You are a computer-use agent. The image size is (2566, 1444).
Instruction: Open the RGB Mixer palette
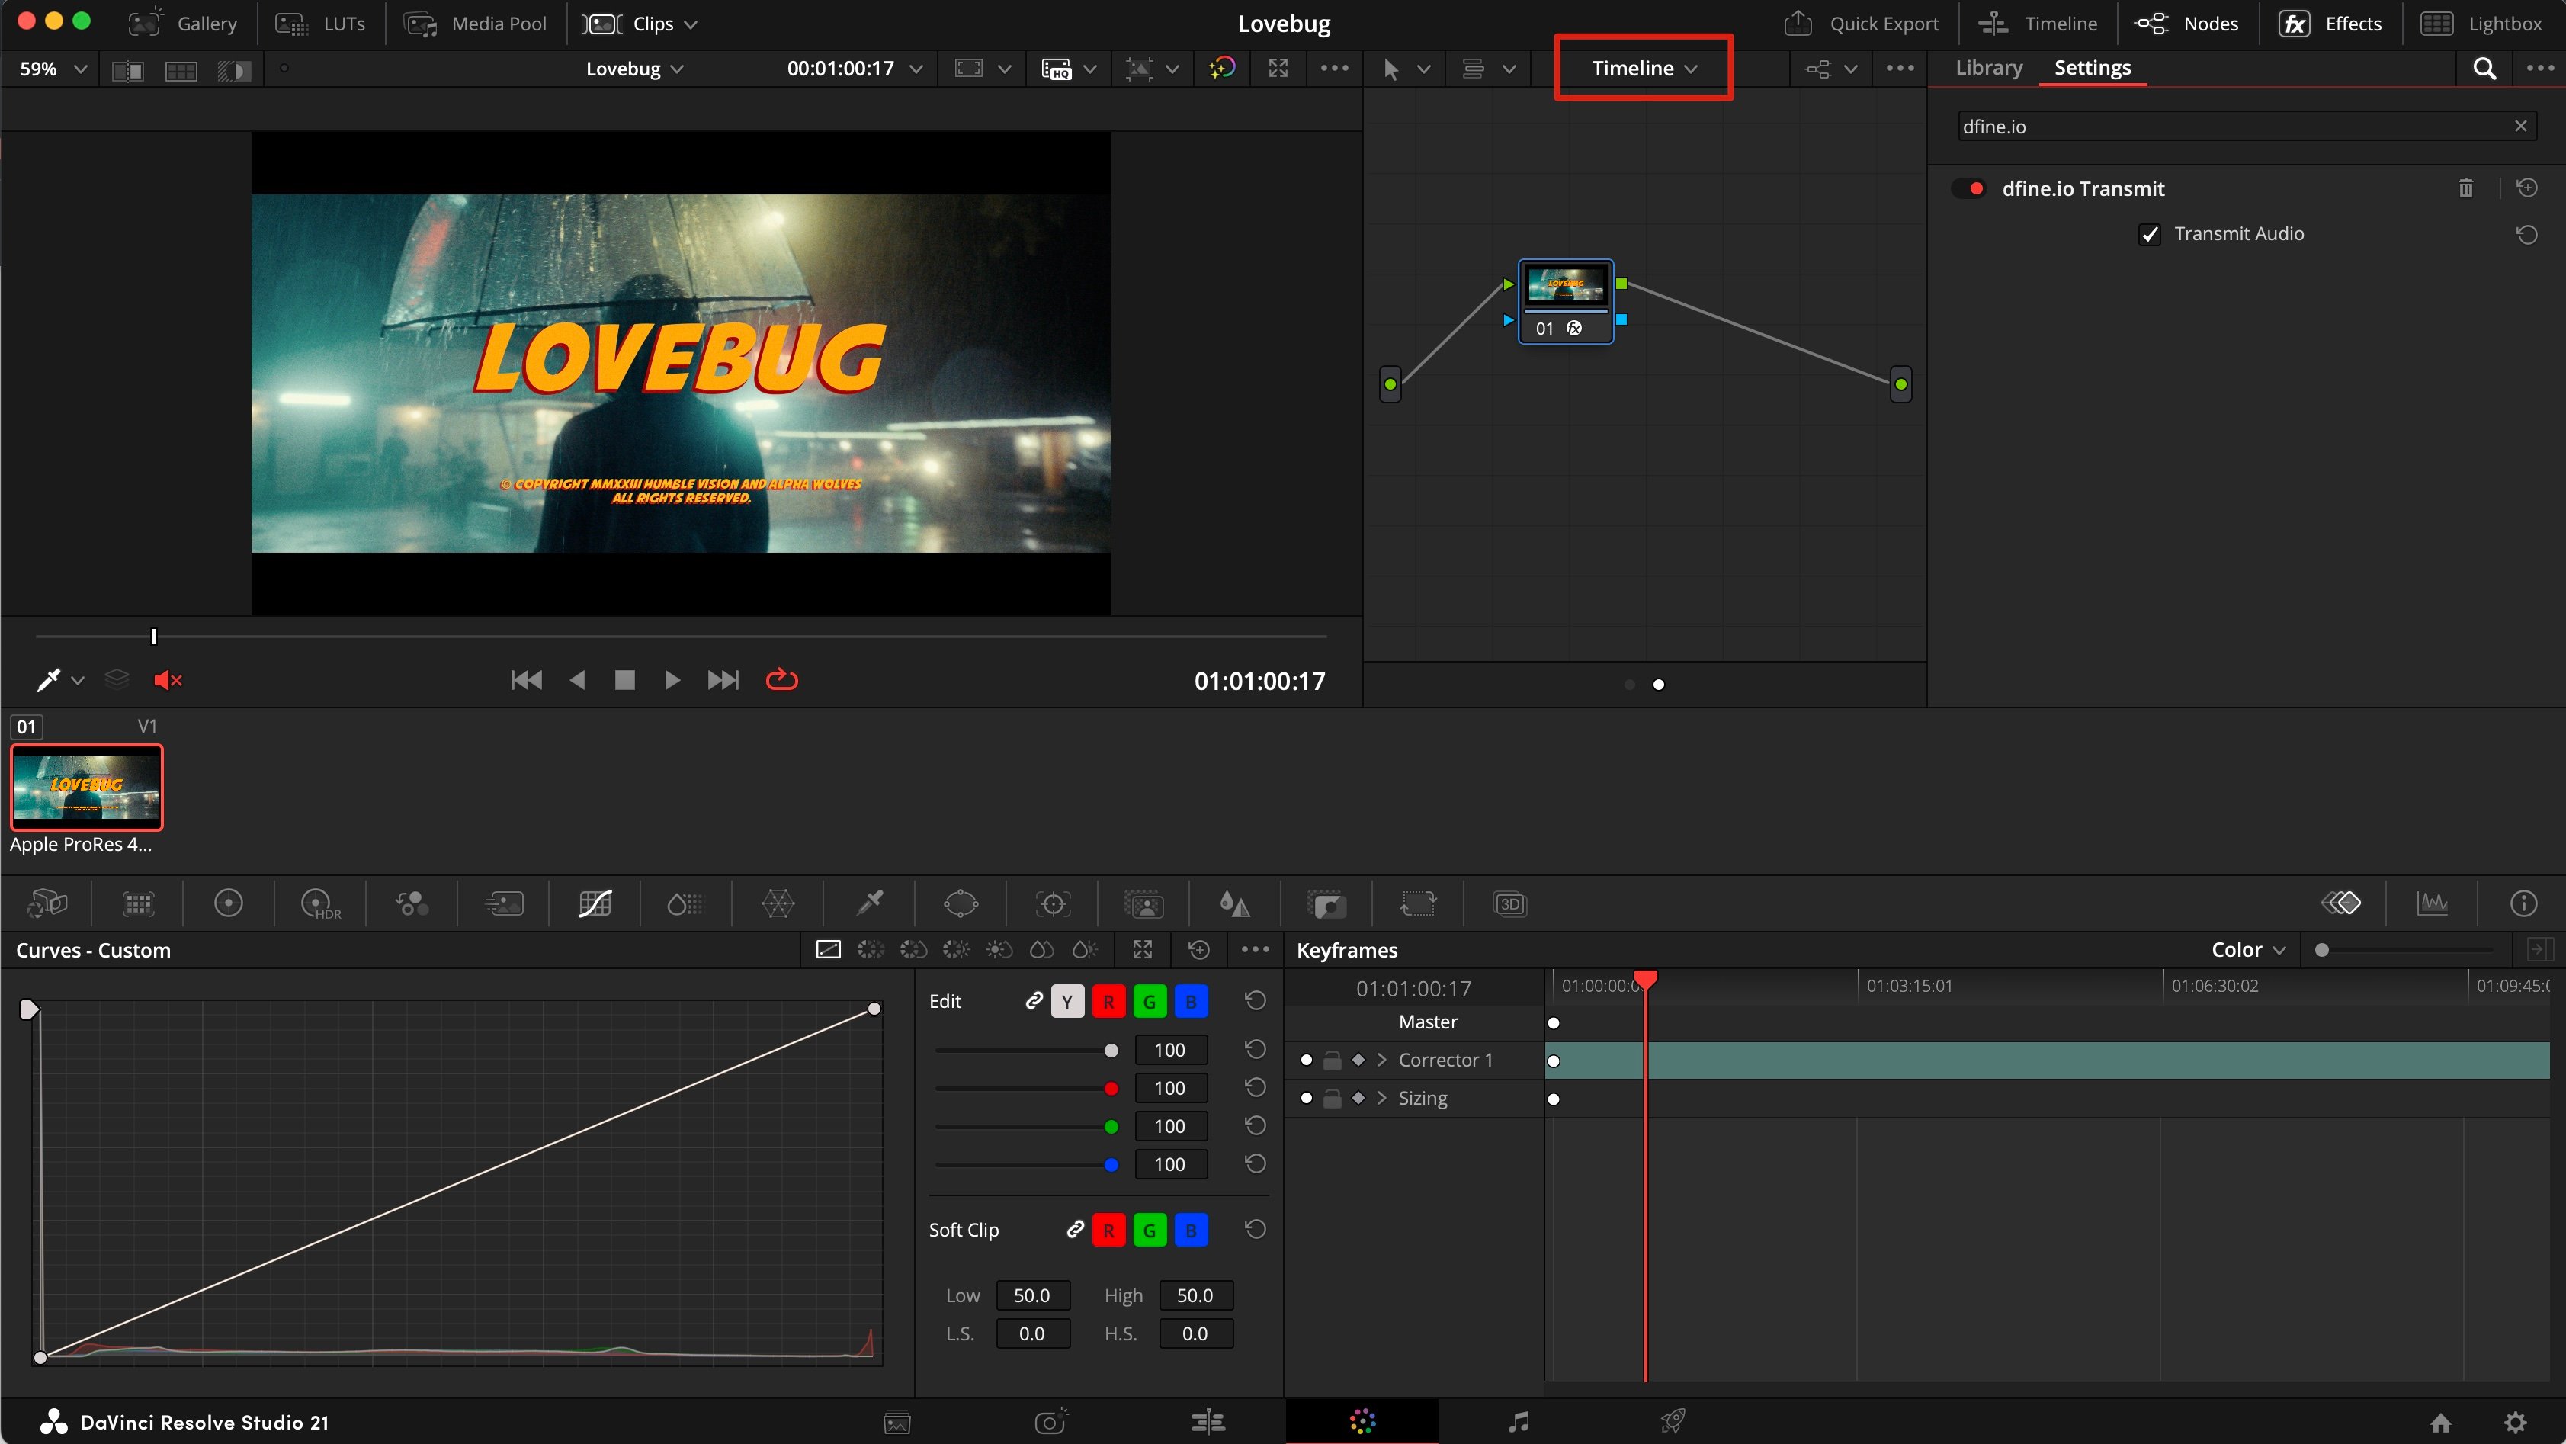point(412,904)
